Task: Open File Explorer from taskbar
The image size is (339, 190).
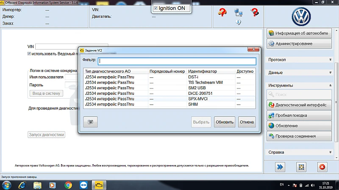Action: tap(37, 185)
